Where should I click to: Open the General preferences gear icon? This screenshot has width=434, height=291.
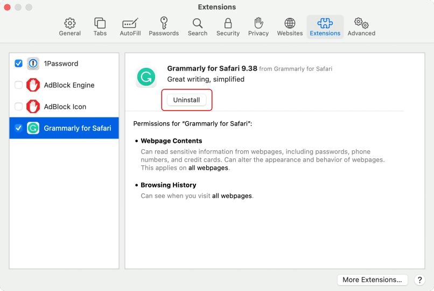70,23
